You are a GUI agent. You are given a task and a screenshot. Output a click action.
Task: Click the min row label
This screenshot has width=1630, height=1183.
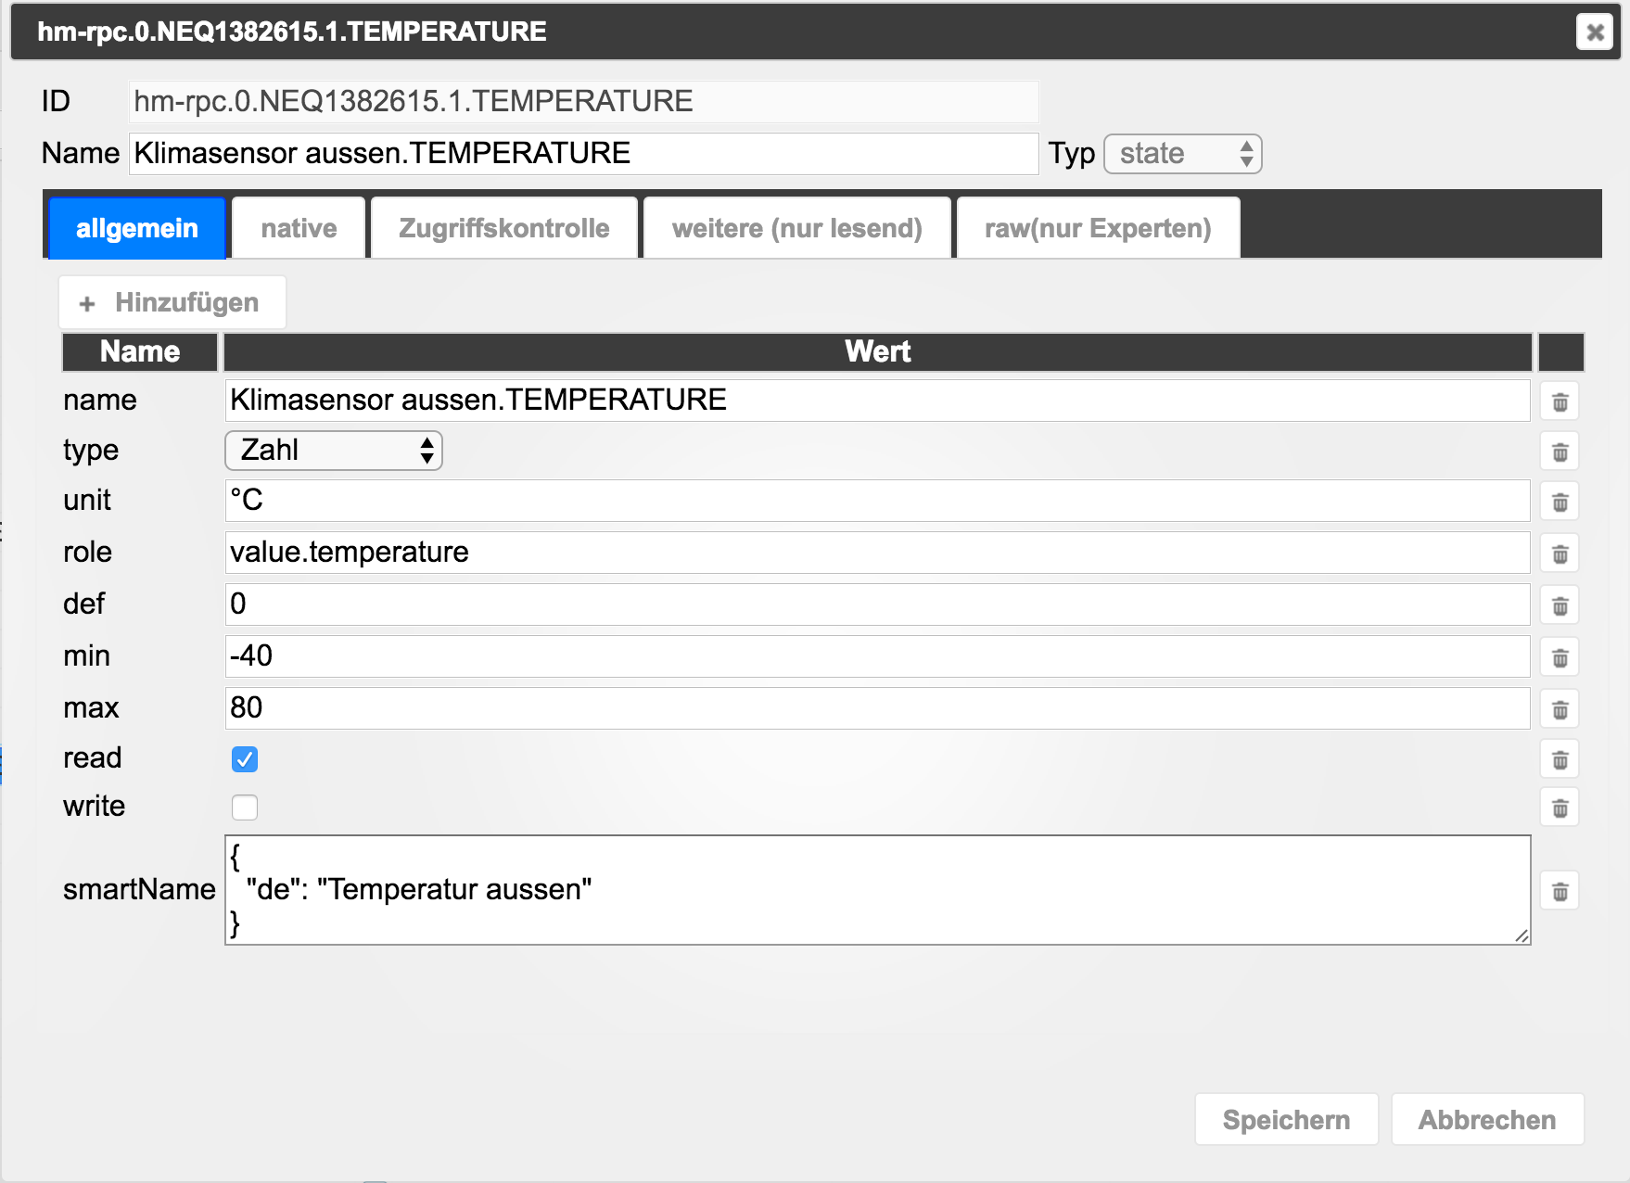[86, 656]
